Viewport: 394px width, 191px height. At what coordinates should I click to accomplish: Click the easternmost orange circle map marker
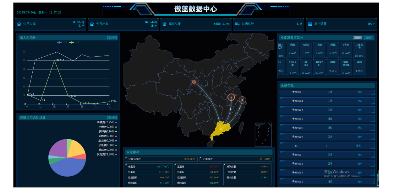coord(243,100)
